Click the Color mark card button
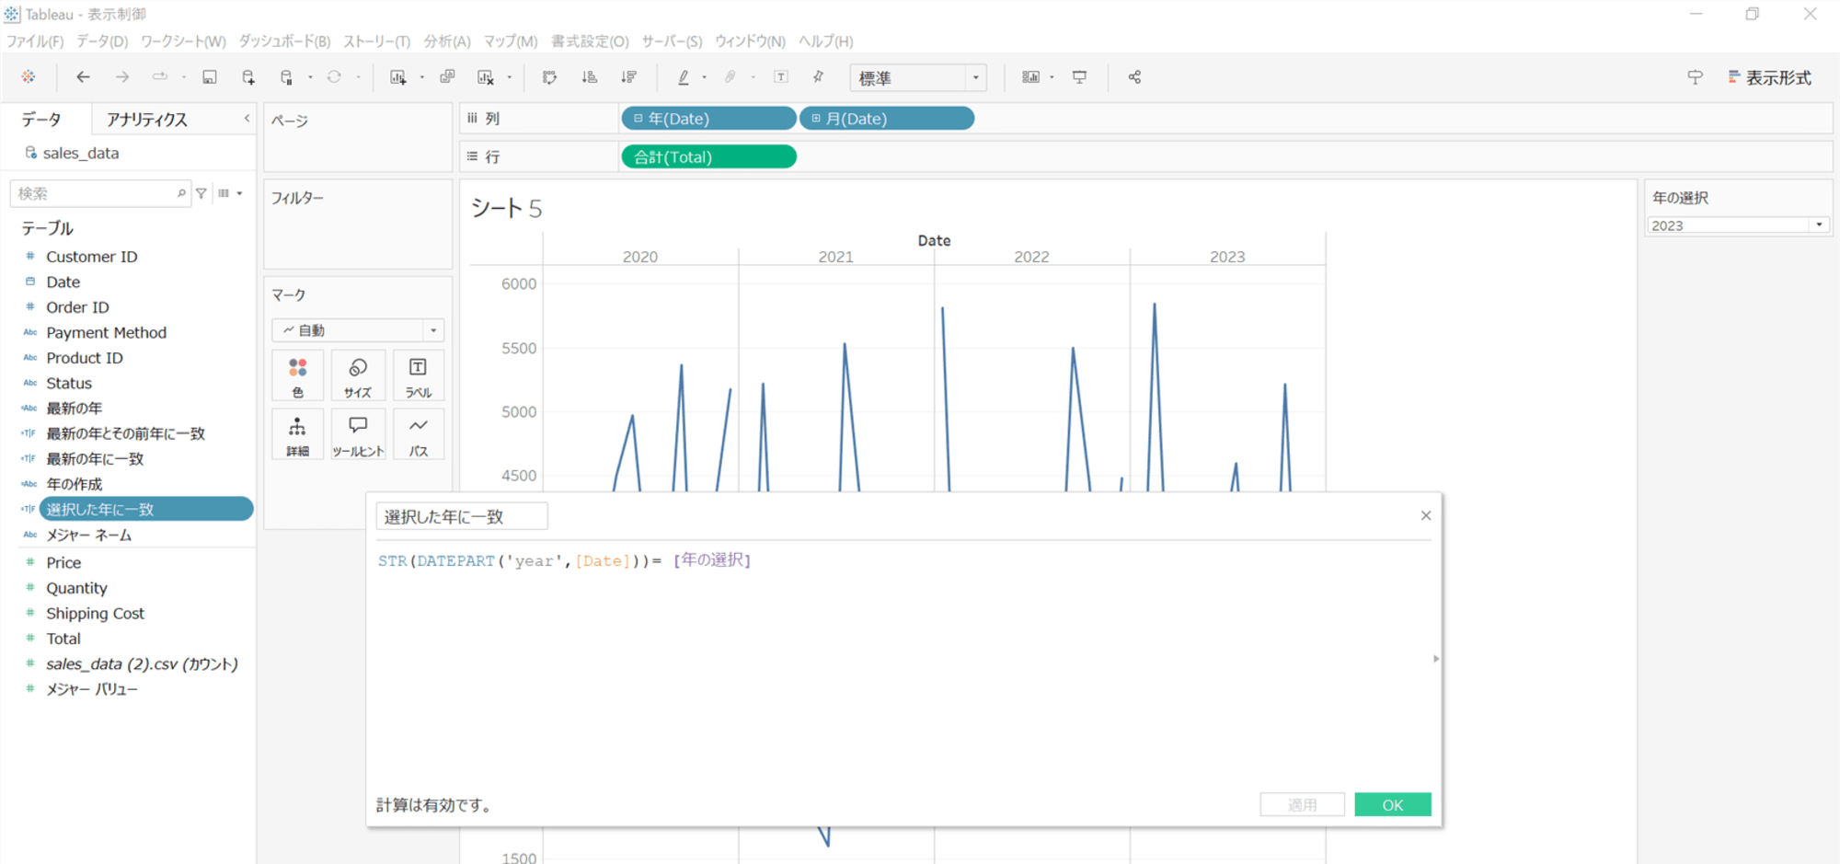 (x=297, y=375)
